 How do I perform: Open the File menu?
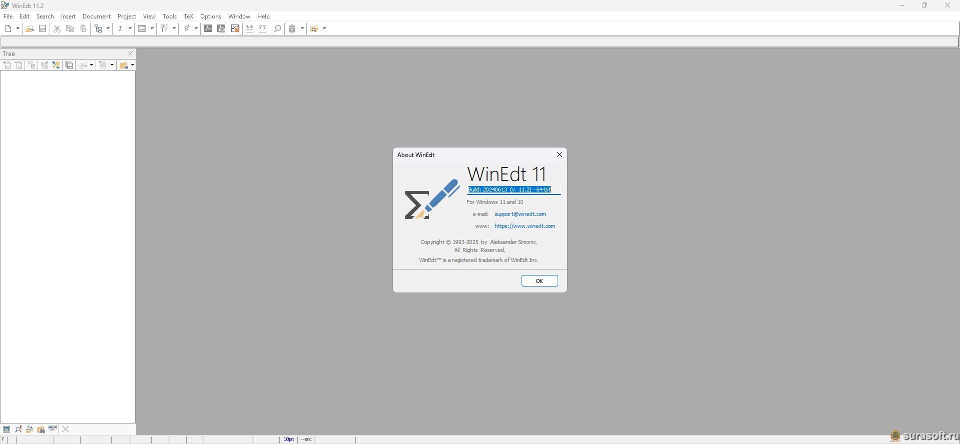[8, 16]
